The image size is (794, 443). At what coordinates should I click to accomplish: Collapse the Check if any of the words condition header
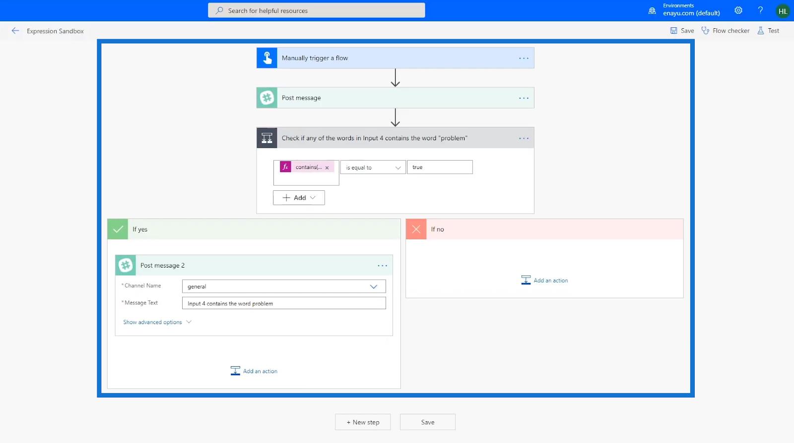click(x=396, y=138)
